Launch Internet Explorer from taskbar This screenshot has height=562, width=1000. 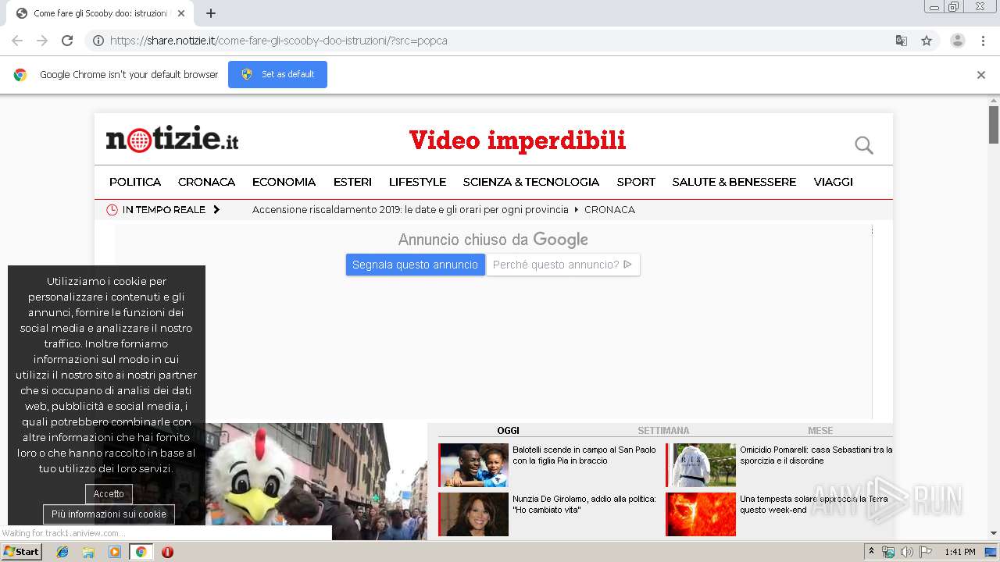coord(62,552)
